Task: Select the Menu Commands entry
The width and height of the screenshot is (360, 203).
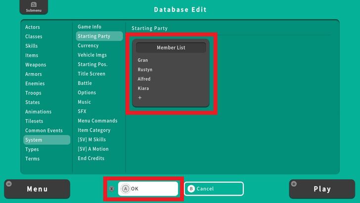Action: pyautogui.click(x=97, y=121)
